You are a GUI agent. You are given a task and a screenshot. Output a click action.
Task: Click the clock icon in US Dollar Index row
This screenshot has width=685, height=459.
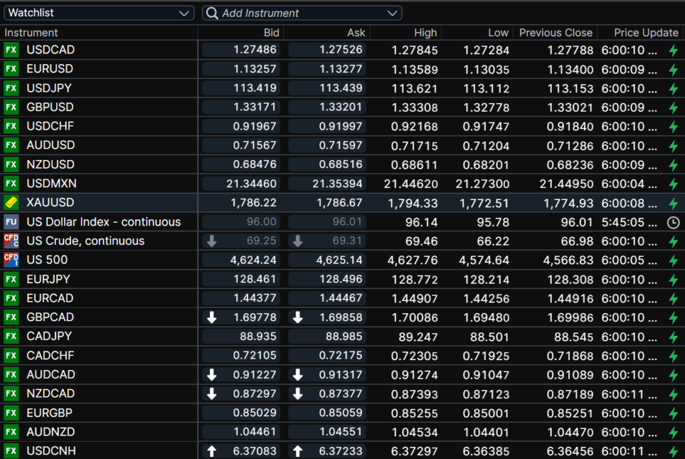[673, 222]
